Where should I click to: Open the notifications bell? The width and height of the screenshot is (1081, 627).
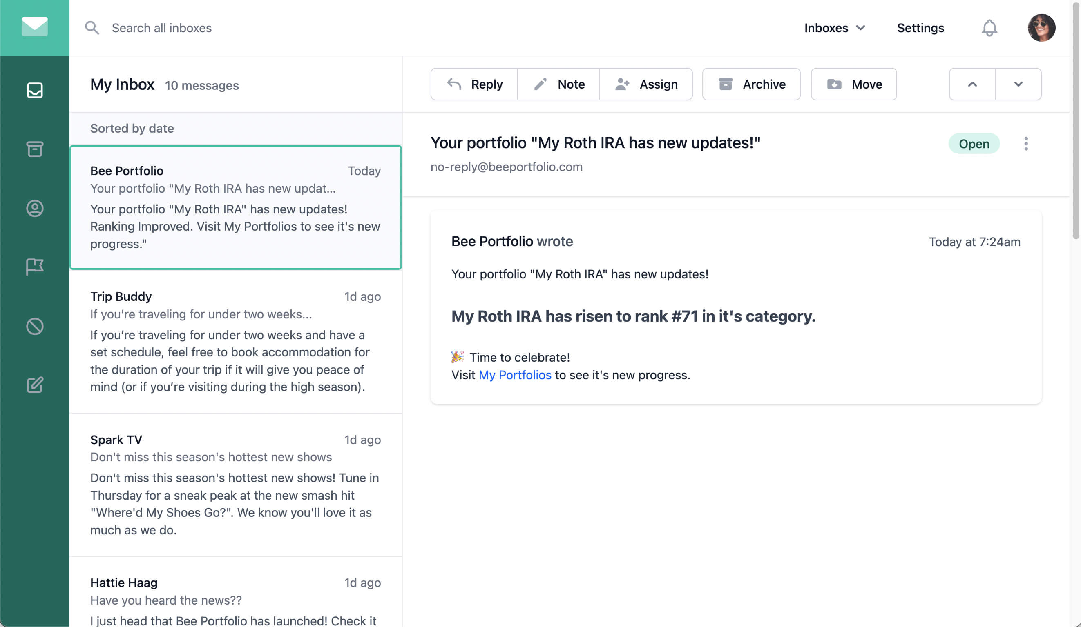tap(989, 27)
